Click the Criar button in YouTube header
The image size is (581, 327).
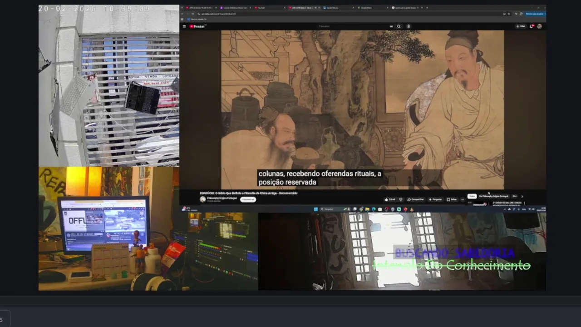521,26
